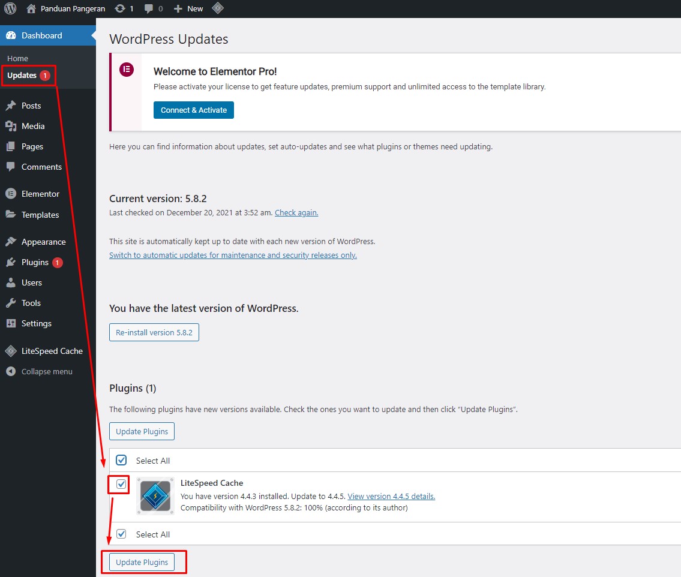Click the home icon beside Panduan Pangeran
The height and width of the screenshot is (577, 681).
pyautogui.click(x=31, y=8)
